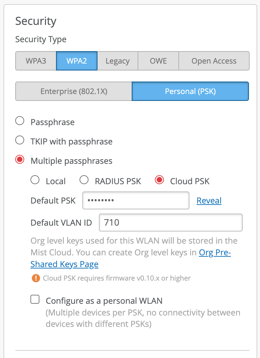The image size is (260, 358).
Task: Select the RADIUS PSK option
Action: tap(84, 180)
